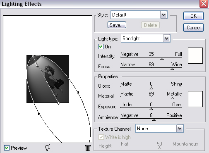Click the lower-left ellipse handle in preview

coord(39,114)
